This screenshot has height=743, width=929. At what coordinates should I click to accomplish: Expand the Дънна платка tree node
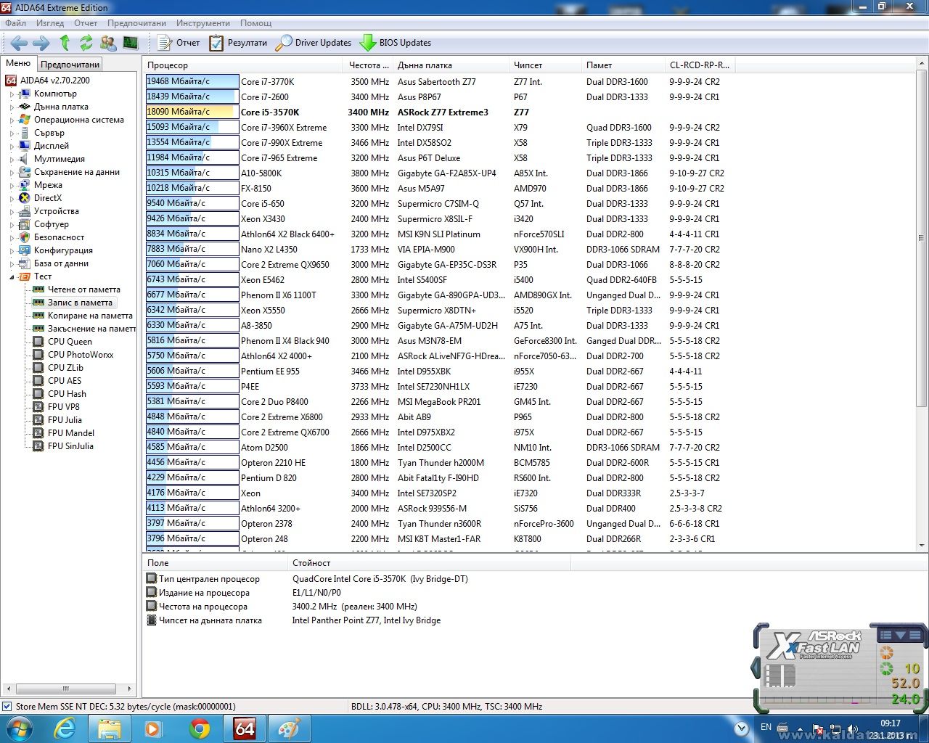[12, 107]
